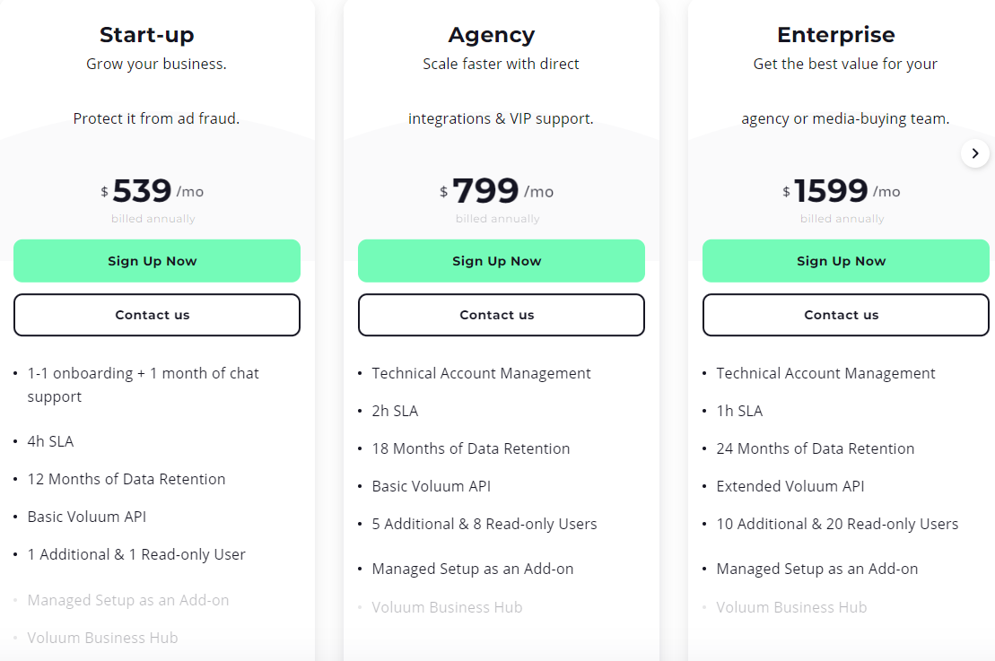Click the $1599 per month price
The height and width of the screenshot is (661, 995).
coord(831,191)
